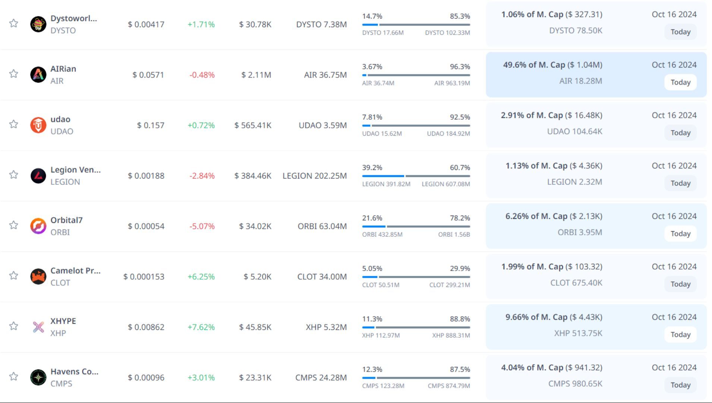Screen dimensions: 712x403
Task: Toggle the star for Orbital7
Action: coord(14,225)
